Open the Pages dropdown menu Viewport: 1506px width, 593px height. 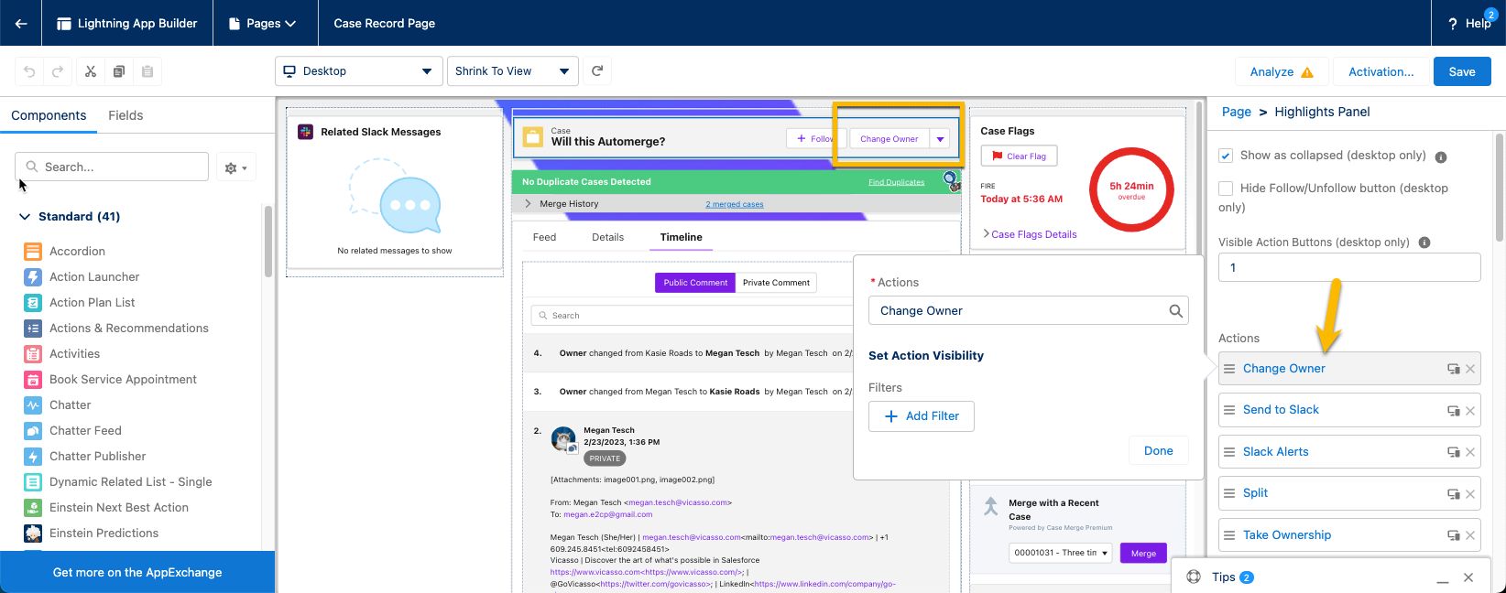point(262,23)
